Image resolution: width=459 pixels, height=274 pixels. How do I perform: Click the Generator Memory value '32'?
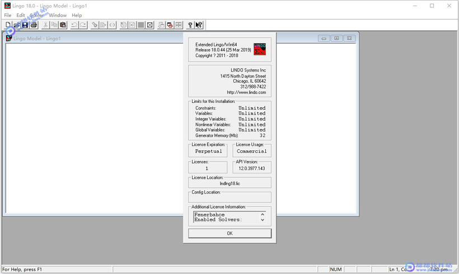tap(263, 135)
